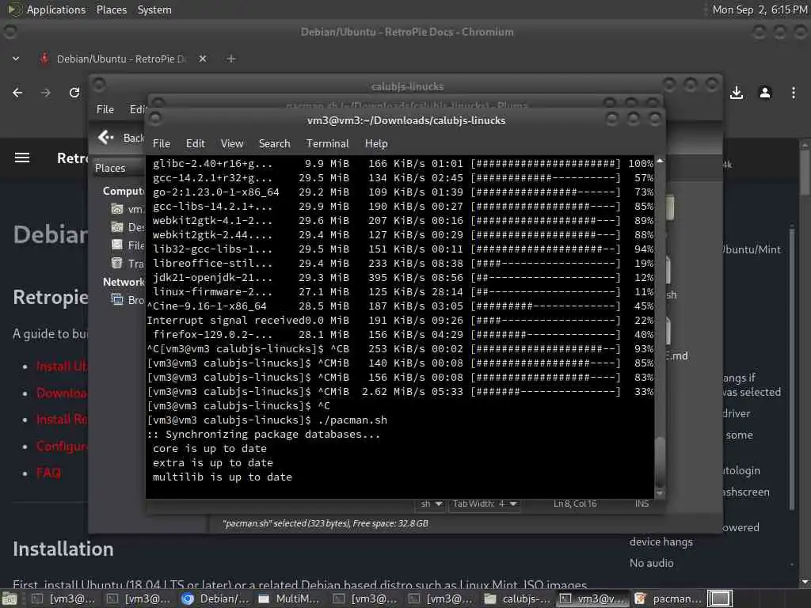Image resolution: width=811 pixels, height=608 pixels.
Task: Click 'multilib is up to date' line
Action: 223,477
